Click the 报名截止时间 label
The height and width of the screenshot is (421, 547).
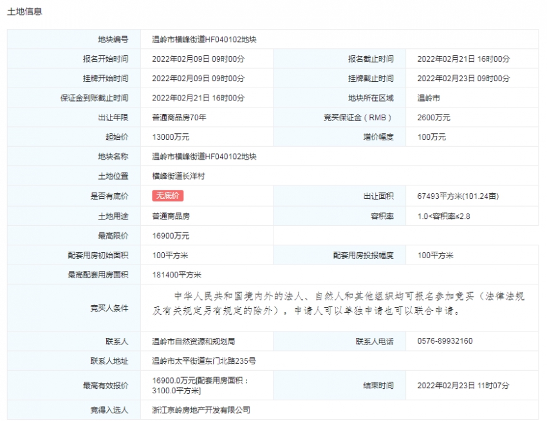pyautogui.click(x=371, y=59)
